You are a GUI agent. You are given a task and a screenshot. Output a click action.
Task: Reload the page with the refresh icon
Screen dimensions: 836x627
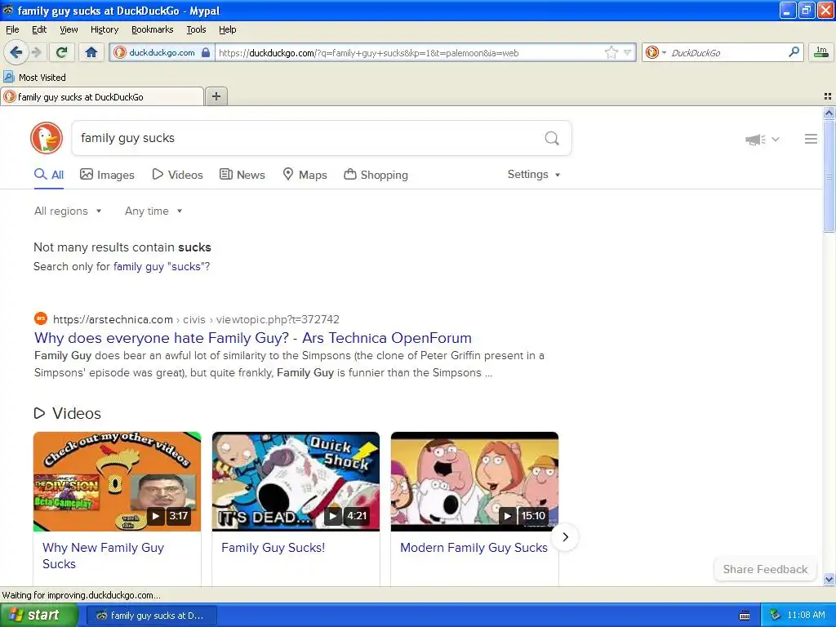(62, 52)
